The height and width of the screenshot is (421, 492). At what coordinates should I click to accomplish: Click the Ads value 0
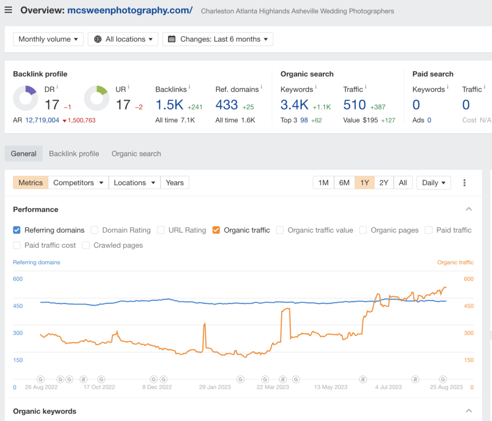pyautogui.click(x=429, y=120)
